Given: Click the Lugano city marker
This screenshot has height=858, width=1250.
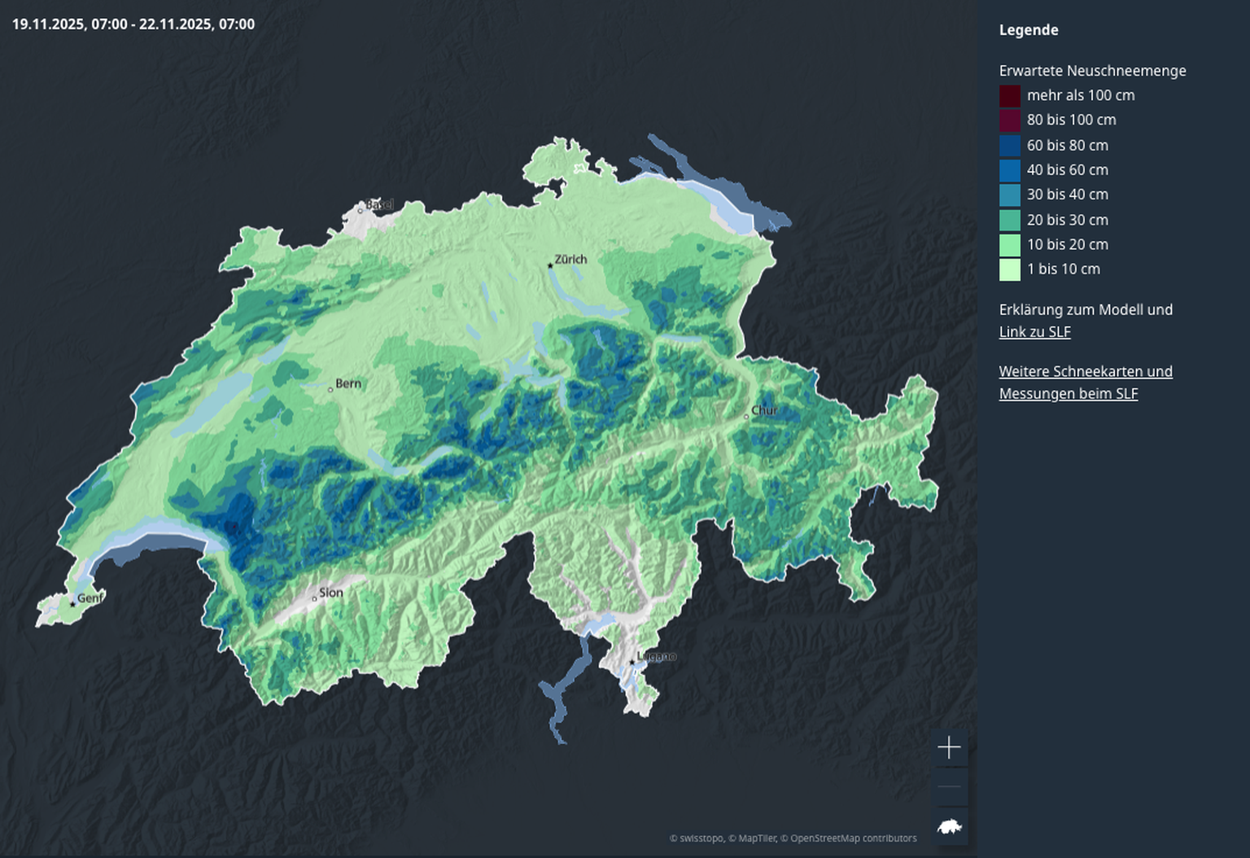Looking at the screenshot, I should click(x=632, y=662).
